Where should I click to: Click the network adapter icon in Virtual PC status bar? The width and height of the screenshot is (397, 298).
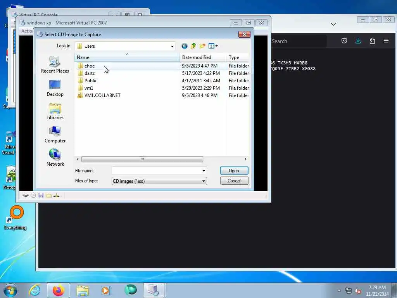(57, 196)
